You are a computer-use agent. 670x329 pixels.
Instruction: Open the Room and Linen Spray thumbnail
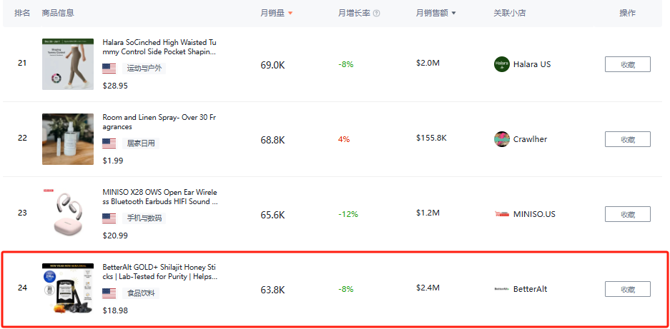tap(68, 139)
